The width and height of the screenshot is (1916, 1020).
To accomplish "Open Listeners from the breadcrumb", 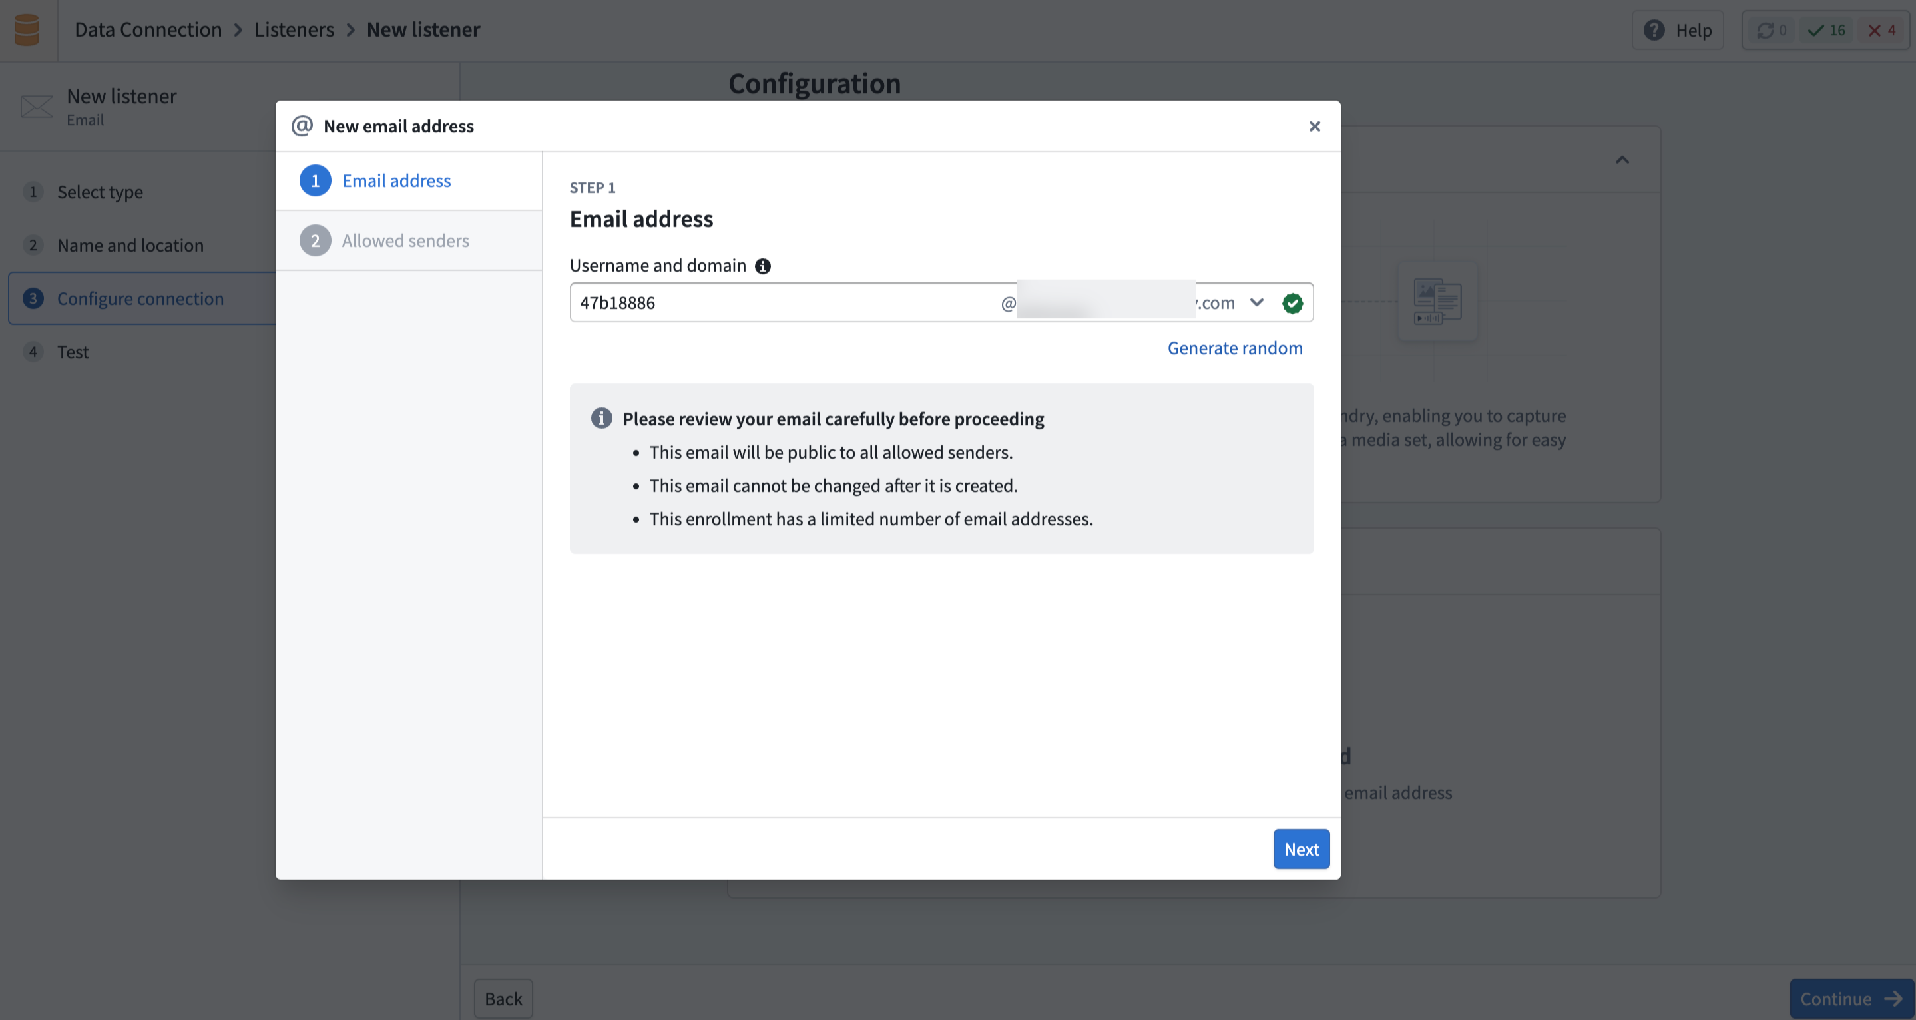I will tap(294, 29).
